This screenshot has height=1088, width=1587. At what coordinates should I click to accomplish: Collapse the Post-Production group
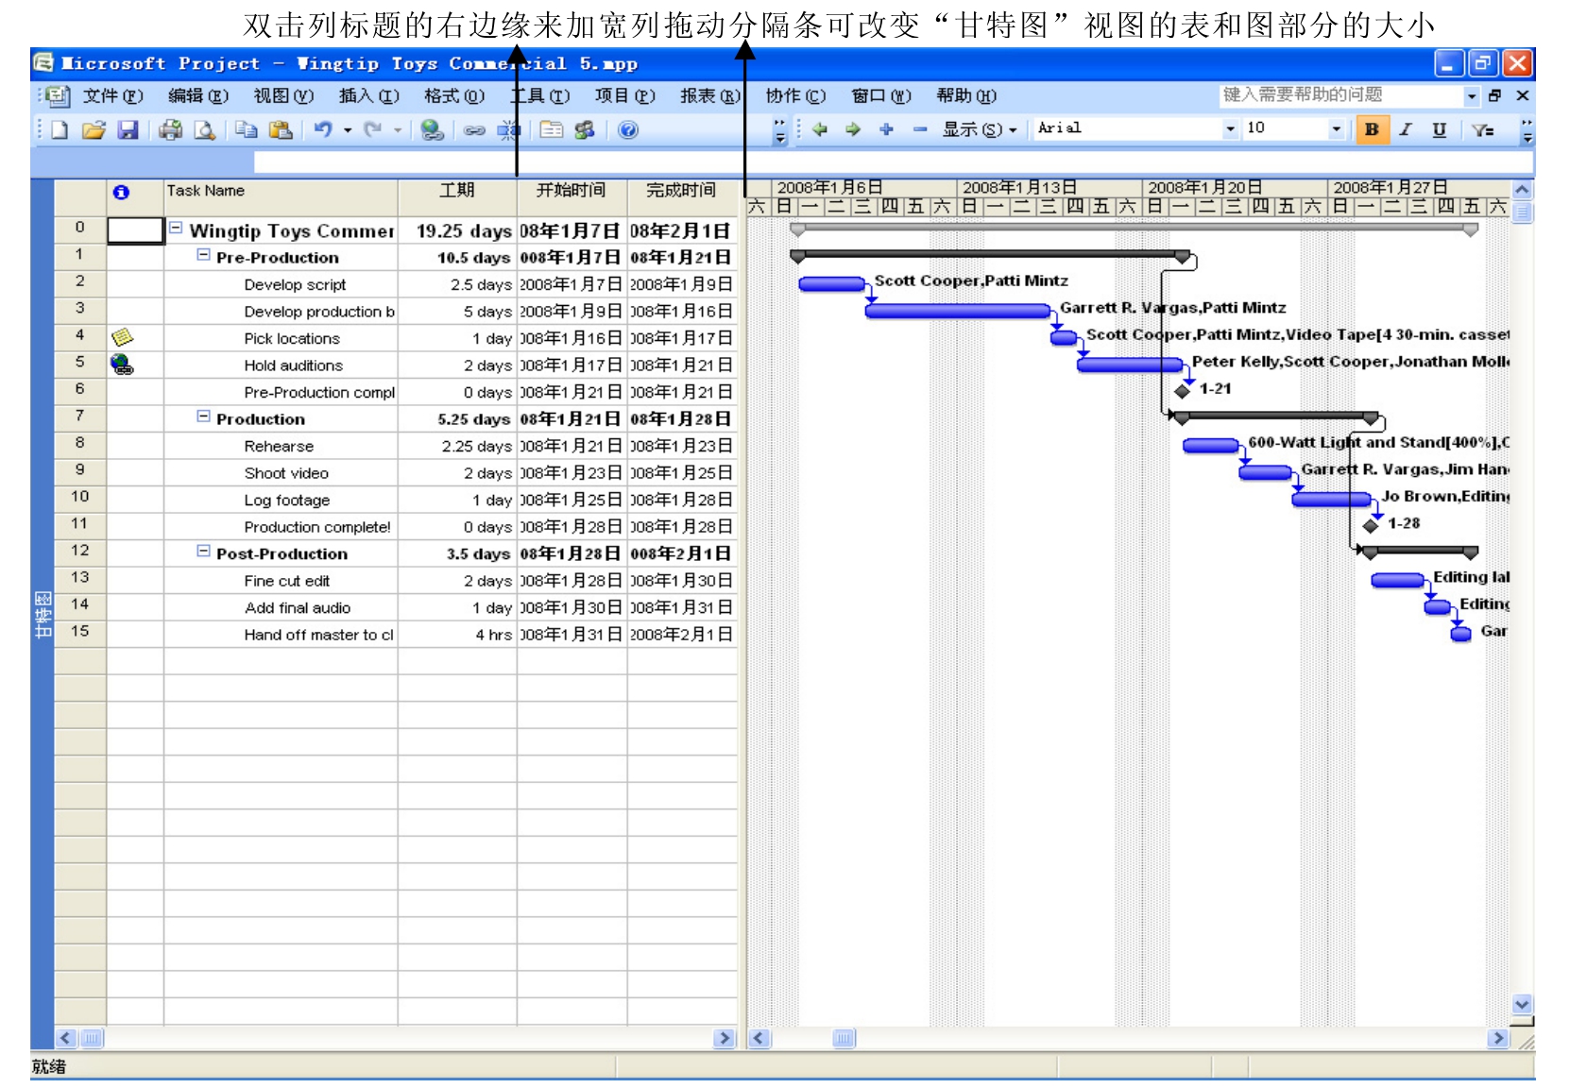203,552
